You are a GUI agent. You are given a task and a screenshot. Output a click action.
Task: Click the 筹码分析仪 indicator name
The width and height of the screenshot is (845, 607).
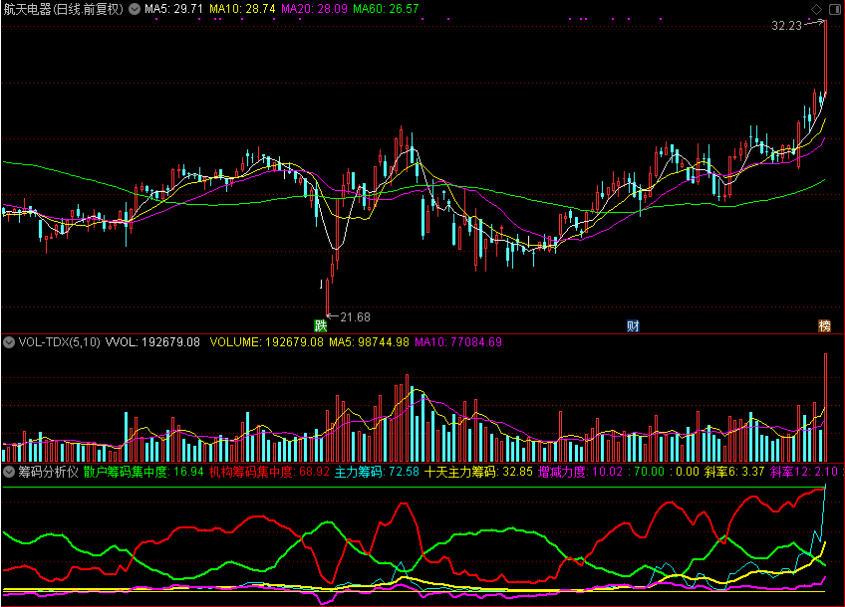[x=49, y=472]
